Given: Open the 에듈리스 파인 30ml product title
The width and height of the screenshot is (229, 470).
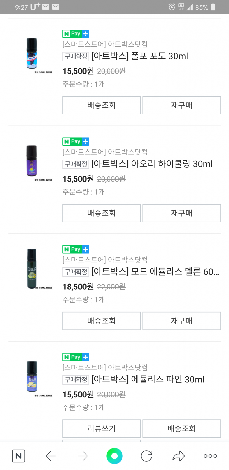Looking at the screenshot, I should 148,380.
